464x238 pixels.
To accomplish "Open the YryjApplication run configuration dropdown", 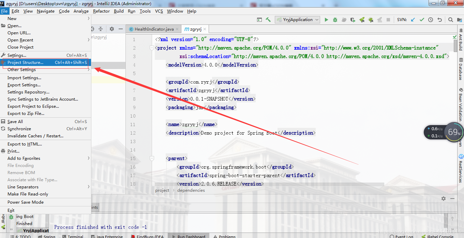I will [x=298, y=20].
